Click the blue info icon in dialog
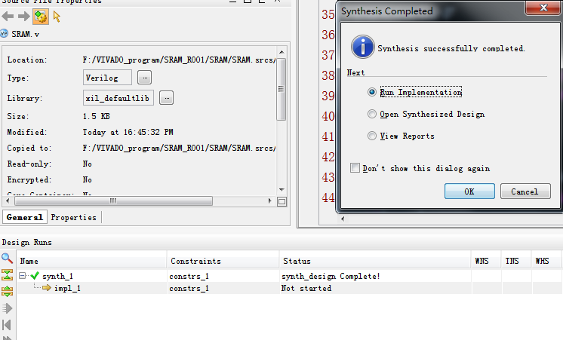This screenshot has height=340, width=563. pos(363,47)
